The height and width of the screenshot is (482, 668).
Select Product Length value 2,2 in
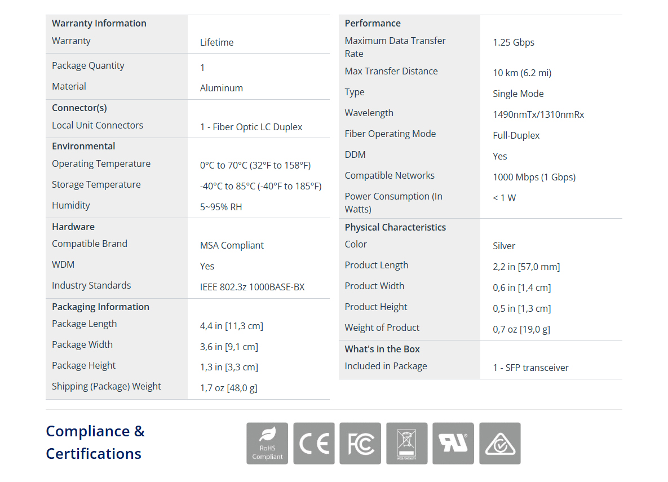(526, 267)
